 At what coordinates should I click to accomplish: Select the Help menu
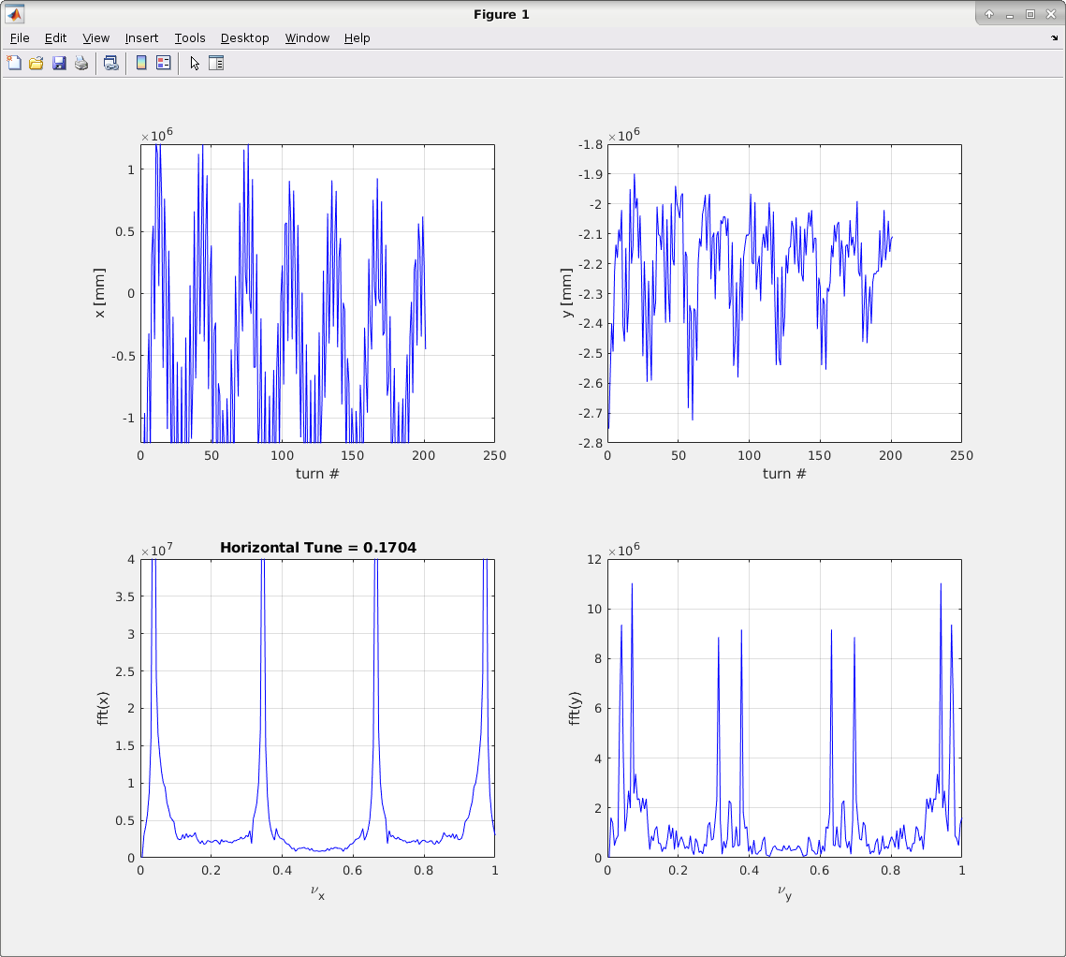tap(357, 38)
